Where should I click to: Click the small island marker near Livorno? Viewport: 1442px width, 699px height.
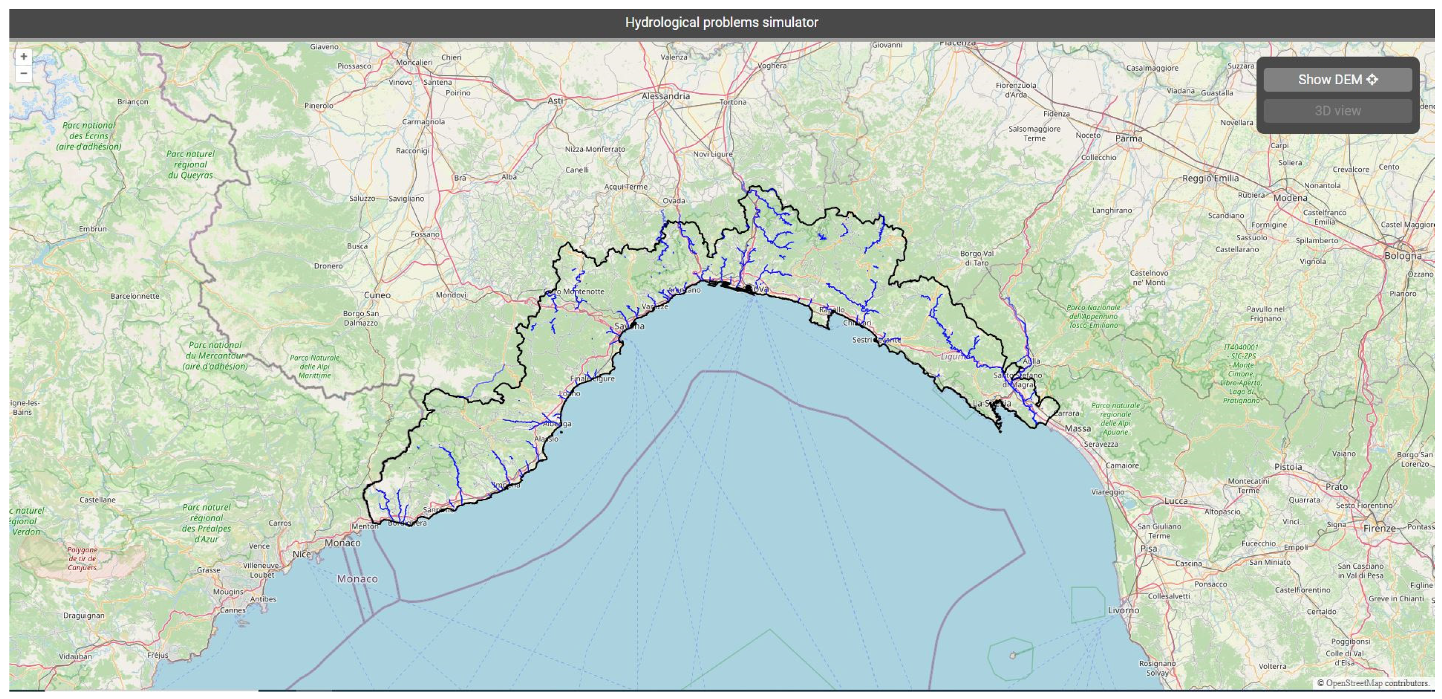1012,655
